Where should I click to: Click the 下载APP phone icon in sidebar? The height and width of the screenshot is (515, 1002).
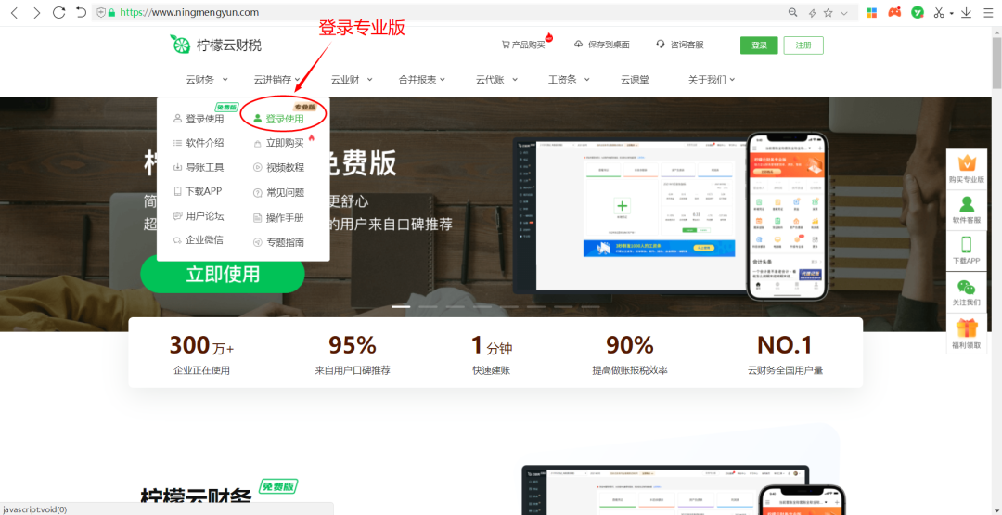point(967,245)
